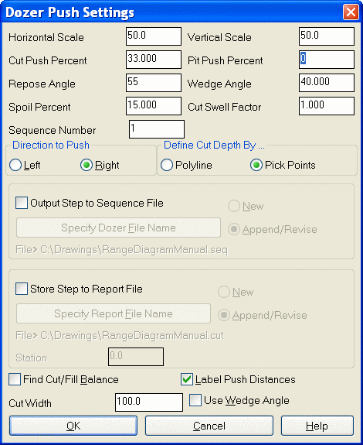
Task: Select the Cut Swell Factor field
Action: [327, 106]
